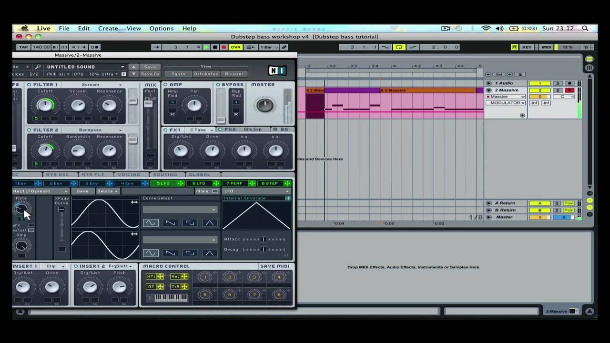Click the 8 STEP drag-cross assign icon
This screenshot has height=343, width=610.
click(287, 183)
